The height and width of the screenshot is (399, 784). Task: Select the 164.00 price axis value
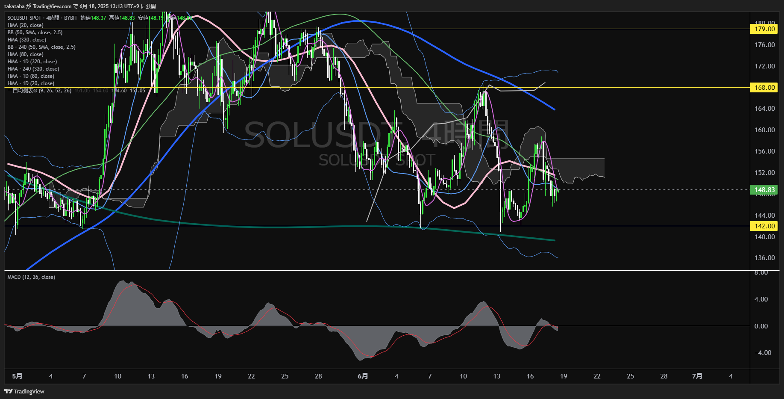click(765, 109)
